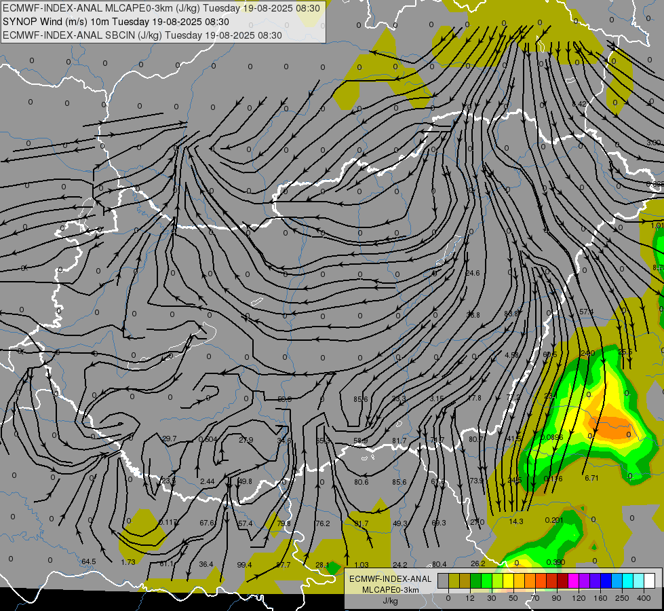Click the MLCAPE0-3km header line

[x=161, y=8]
